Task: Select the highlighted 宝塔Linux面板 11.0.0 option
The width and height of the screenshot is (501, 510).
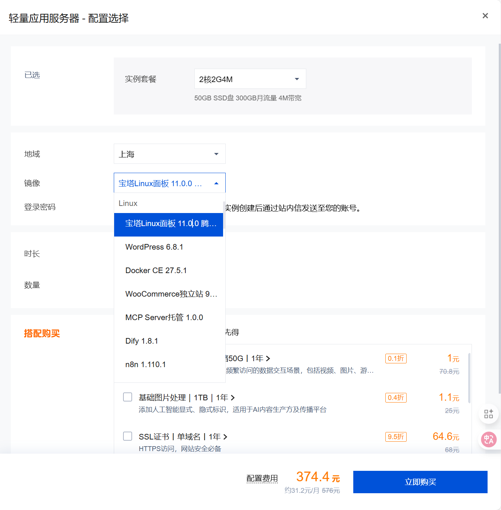Action: pyautogui.click(x=168, y=225)
